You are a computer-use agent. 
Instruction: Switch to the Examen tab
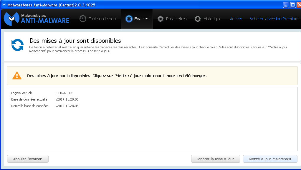pos(137,19)
